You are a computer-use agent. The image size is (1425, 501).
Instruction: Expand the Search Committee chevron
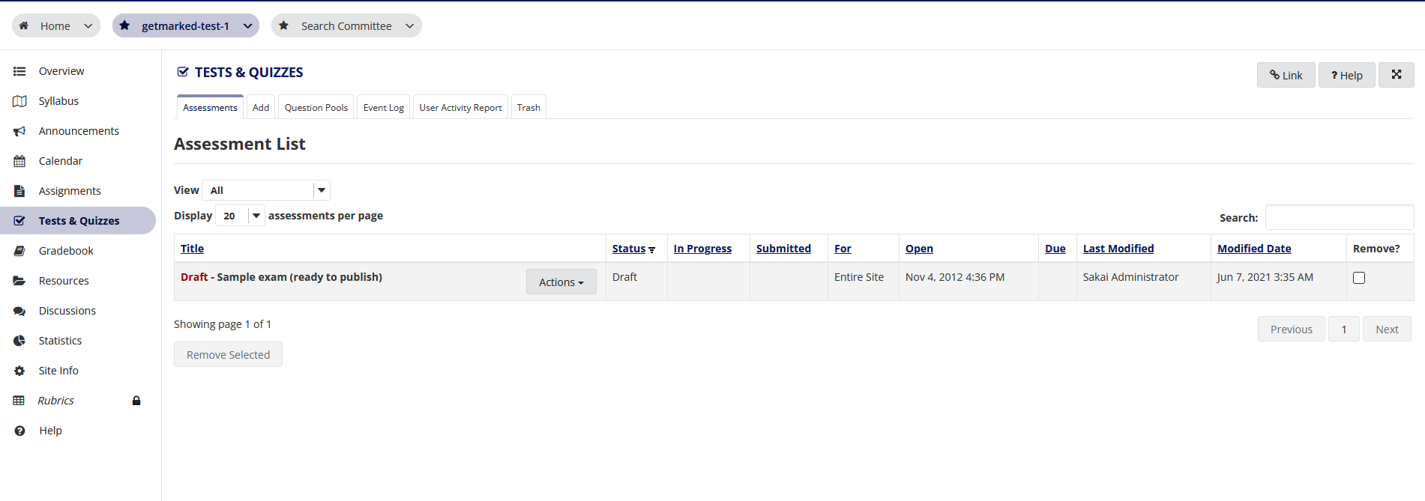[409, 25]
